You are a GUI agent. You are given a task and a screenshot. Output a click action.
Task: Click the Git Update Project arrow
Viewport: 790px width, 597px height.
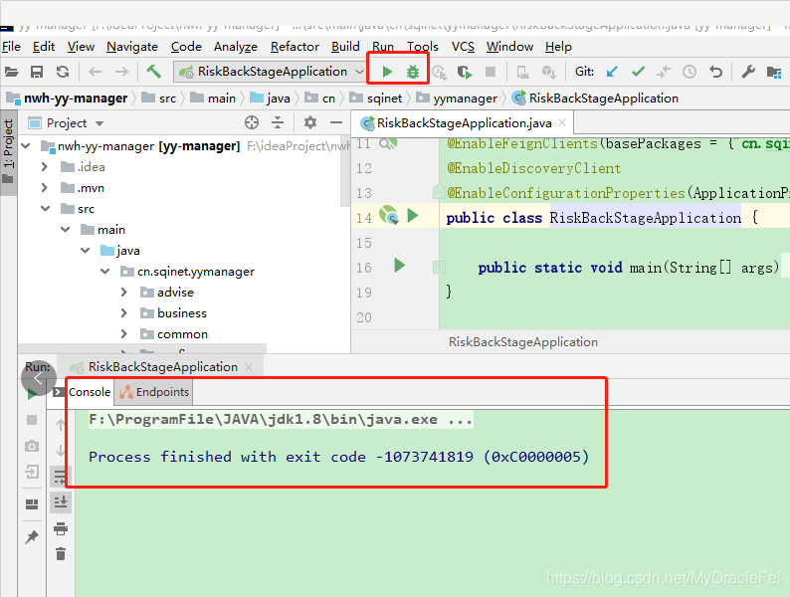pyautogui.click(x=612, y=72)
